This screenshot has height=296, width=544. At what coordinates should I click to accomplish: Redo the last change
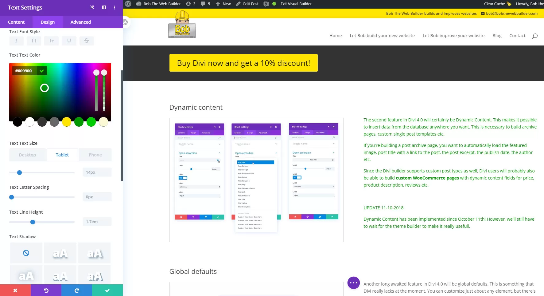[x=76, y=290]
